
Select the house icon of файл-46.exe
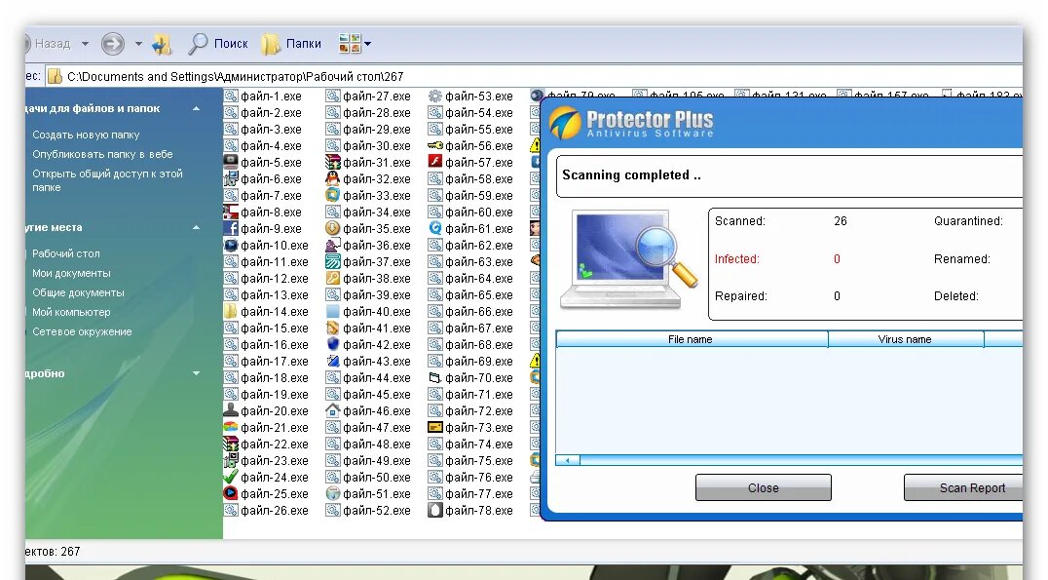[333, 410]
